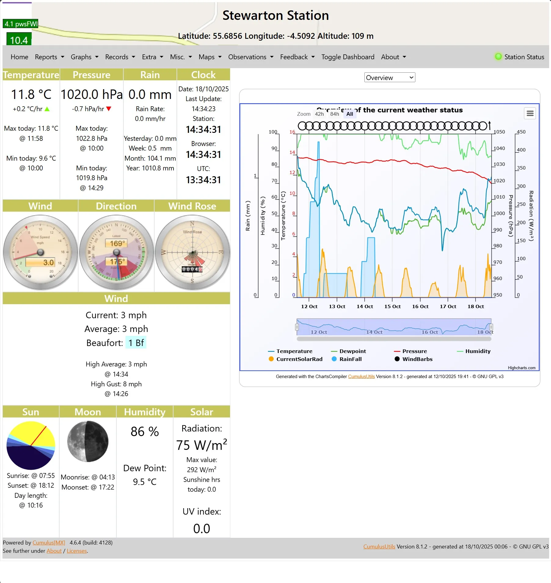Click the wind speed gauge
The image size is (551, 583).
tap(40, 252)
